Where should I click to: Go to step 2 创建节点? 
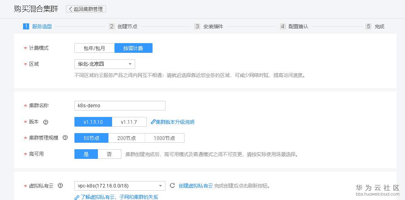(123, 26)
